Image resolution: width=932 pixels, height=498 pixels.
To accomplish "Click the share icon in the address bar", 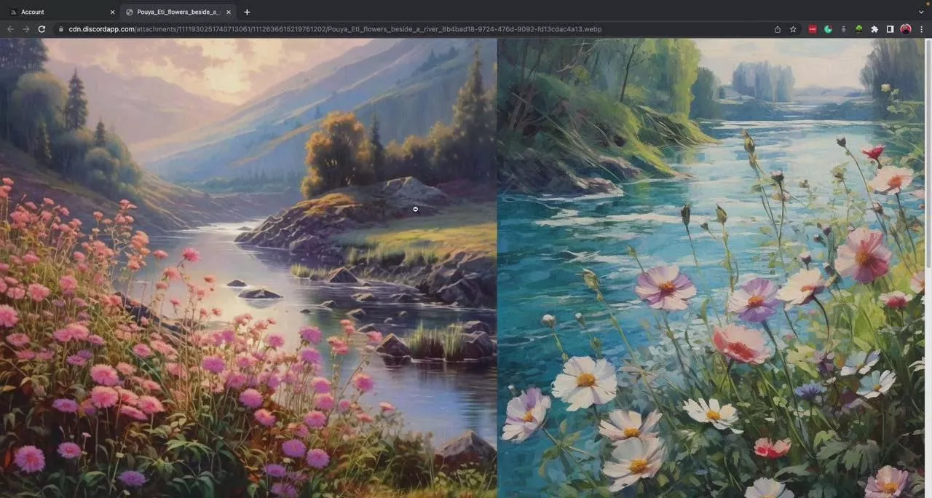I will 777,29.
